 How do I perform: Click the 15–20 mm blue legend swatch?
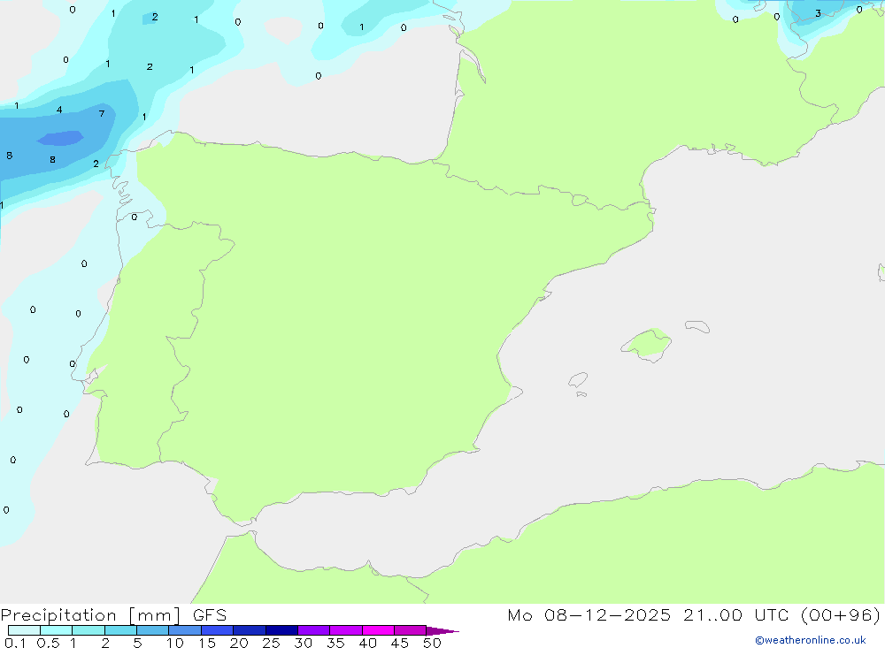click(217, 630)
